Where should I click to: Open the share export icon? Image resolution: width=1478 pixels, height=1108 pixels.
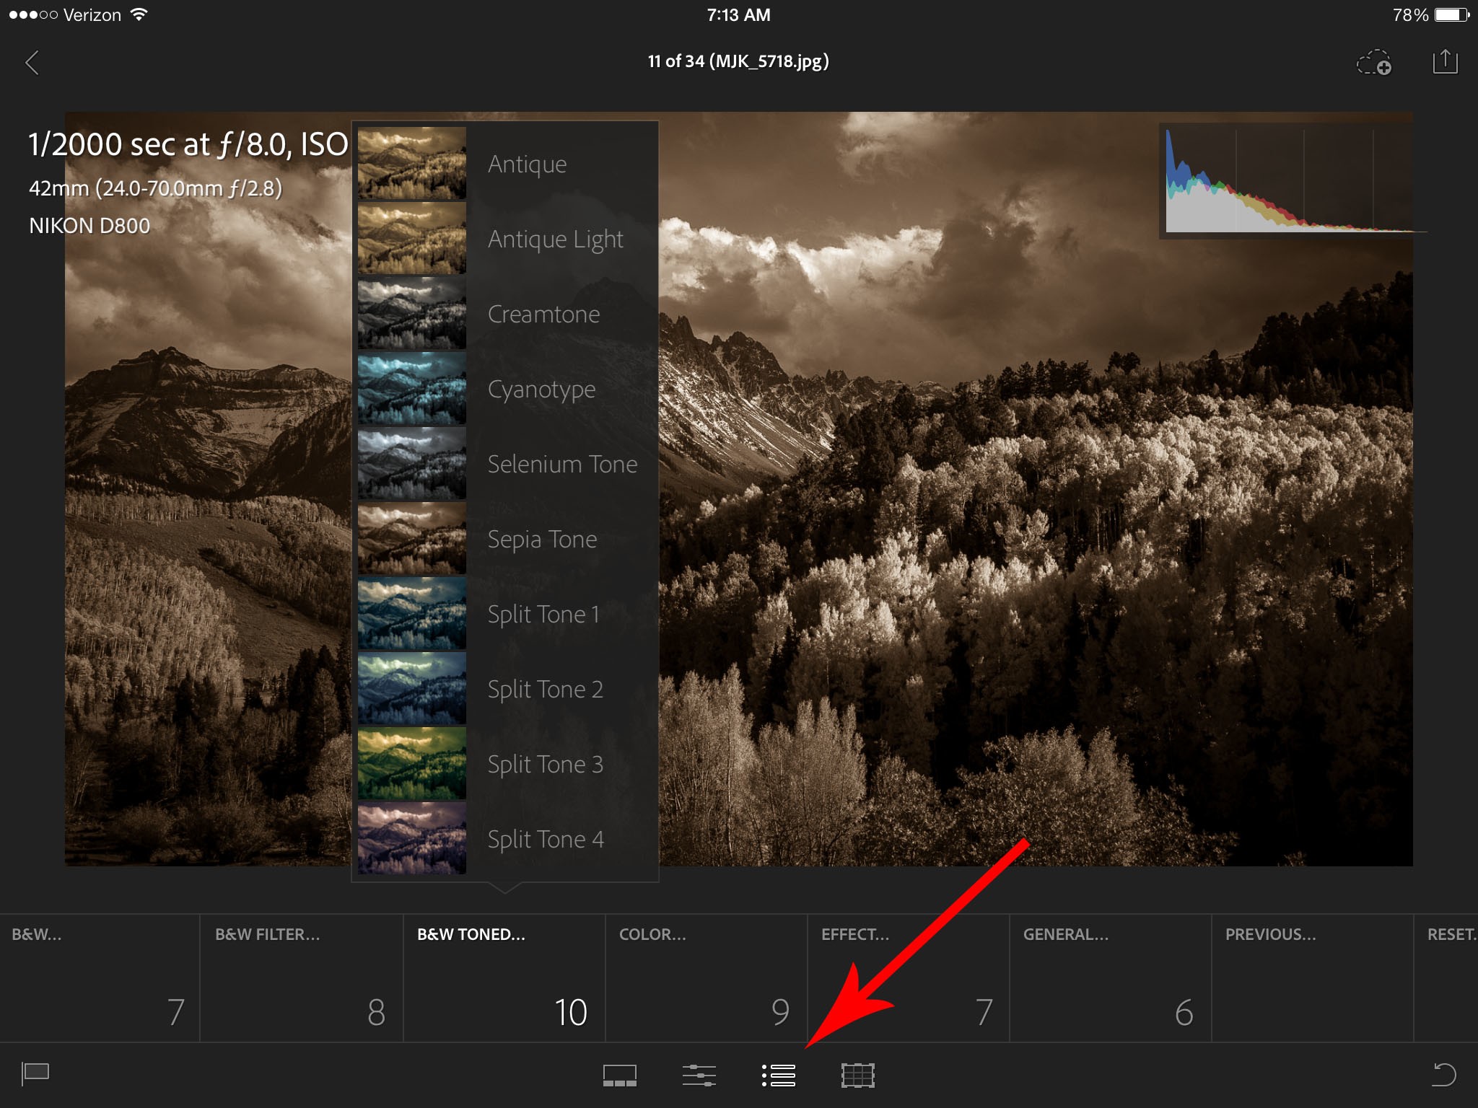1445,61
